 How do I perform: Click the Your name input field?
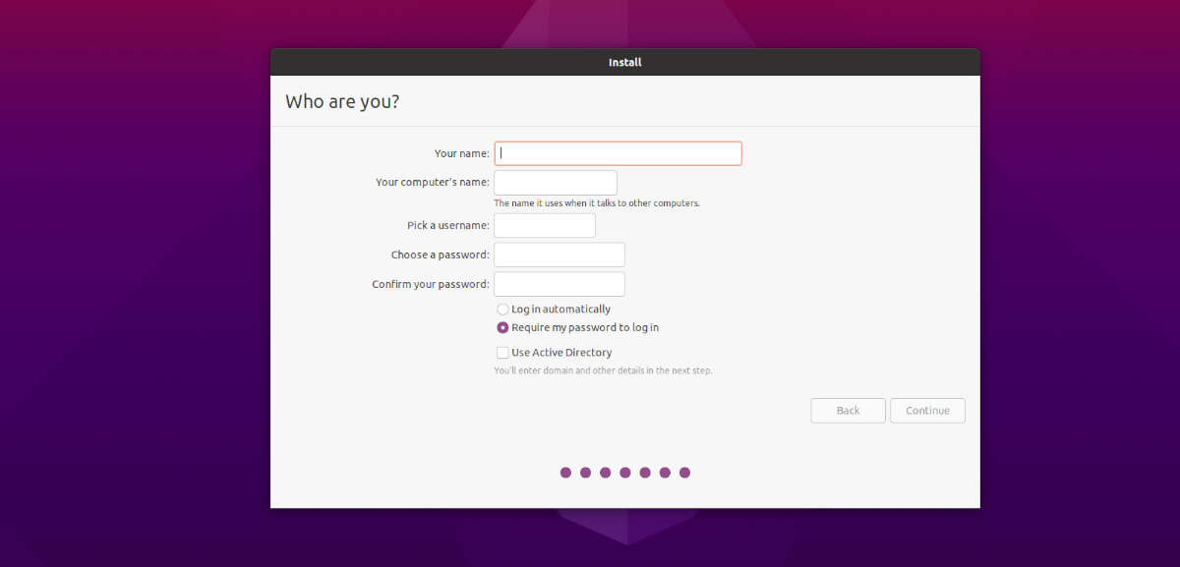[x=618, y=153]
